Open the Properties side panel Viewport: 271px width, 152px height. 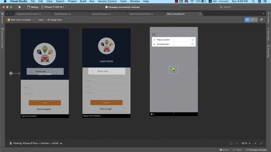(268, 52)
